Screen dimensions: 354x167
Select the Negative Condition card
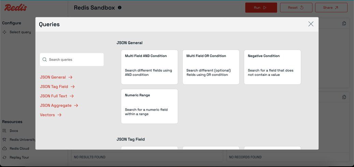[272, 67]
